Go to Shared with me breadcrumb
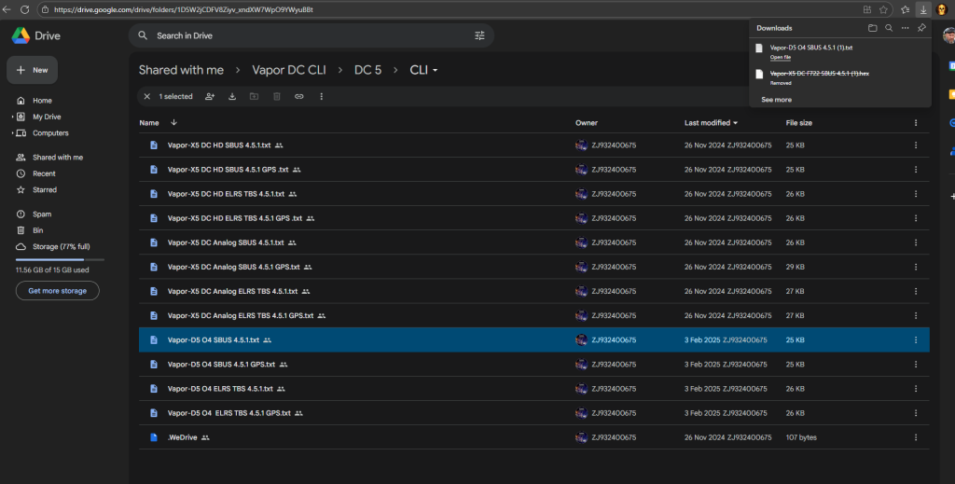Screen dimensions: 955x484 click(181, 70)
